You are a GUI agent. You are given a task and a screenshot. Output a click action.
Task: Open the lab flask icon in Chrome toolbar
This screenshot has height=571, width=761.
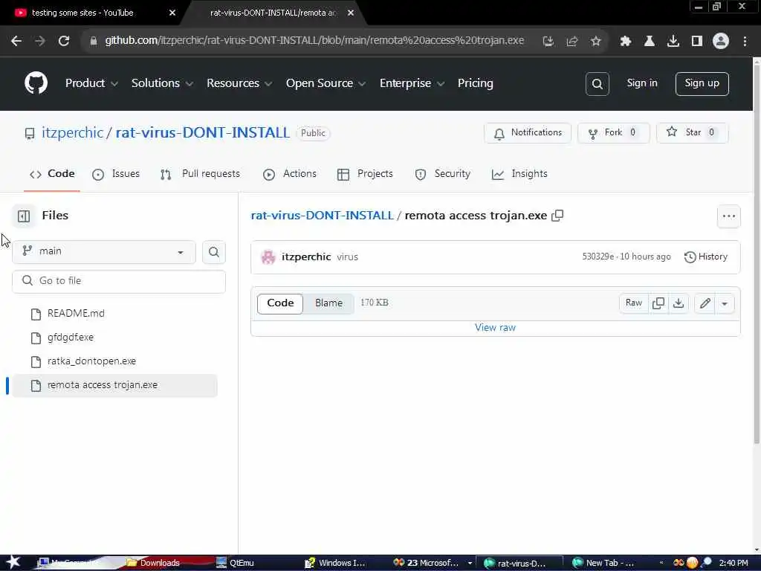650,42
